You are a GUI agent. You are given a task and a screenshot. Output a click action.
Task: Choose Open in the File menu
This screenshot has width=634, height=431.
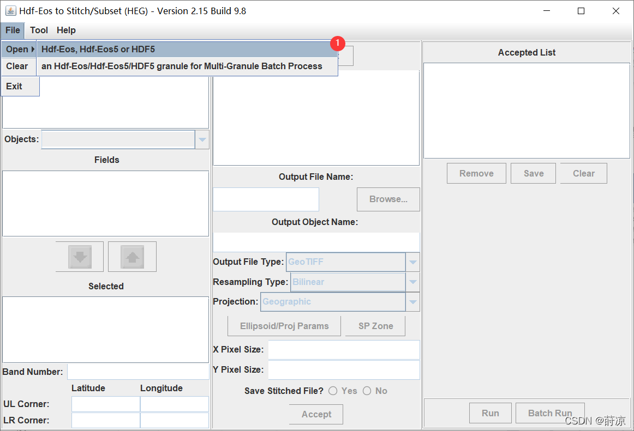[19, 49]
